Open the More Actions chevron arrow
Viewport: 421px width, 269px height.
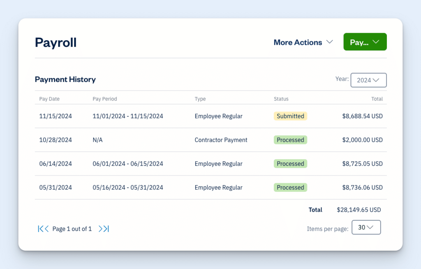(329, 41)
